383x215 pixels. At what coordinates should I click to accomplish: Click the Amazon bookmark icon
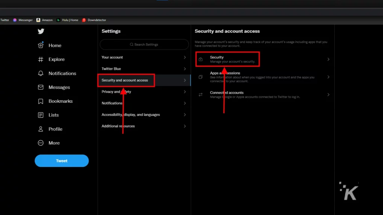click(x=39, y=20)
